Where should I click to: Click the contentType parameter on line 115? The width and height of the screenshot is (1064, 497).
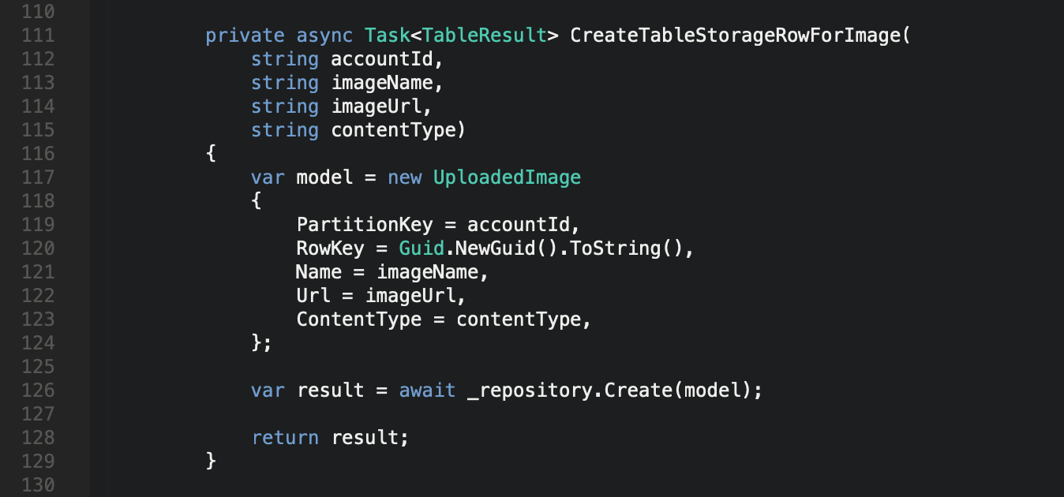tap(393, 130)
